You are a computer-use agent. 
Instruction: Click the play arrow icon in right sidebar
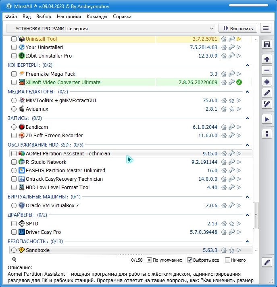tap(267, 119)
